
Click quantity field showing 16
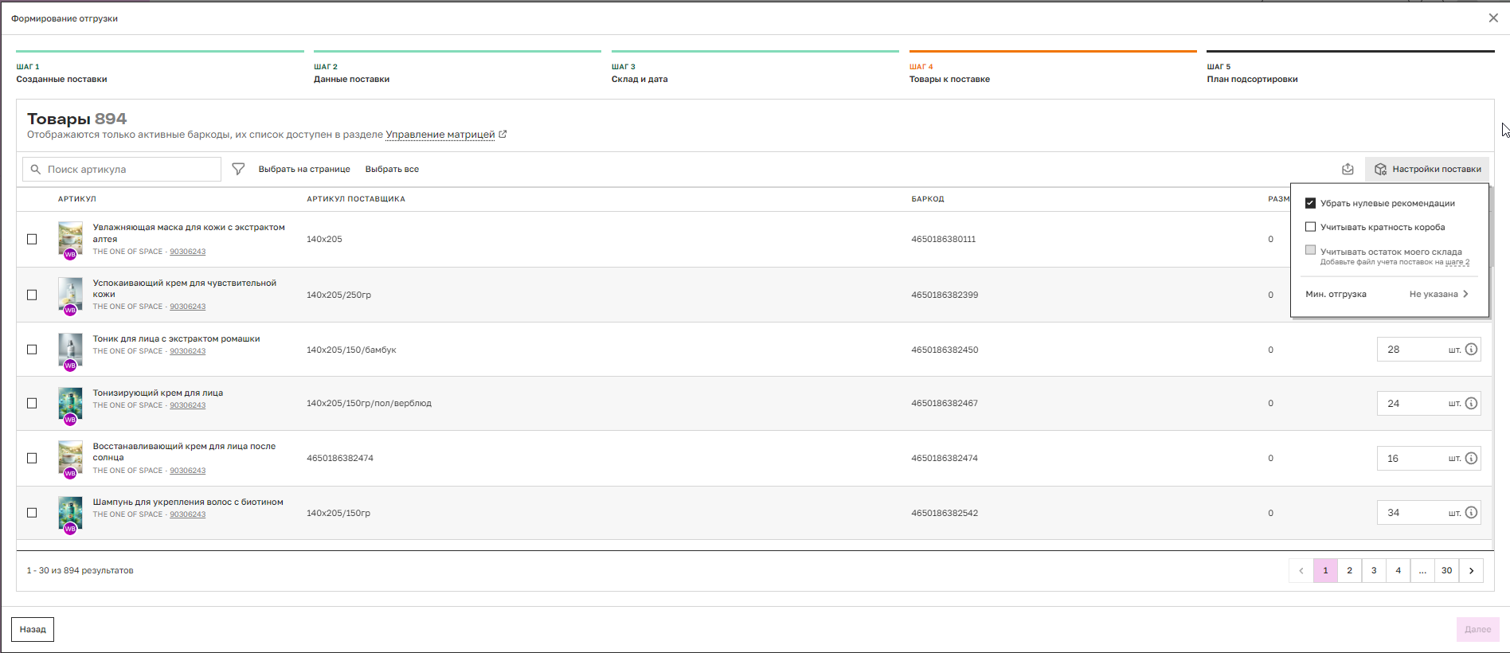pos(1429,458)
